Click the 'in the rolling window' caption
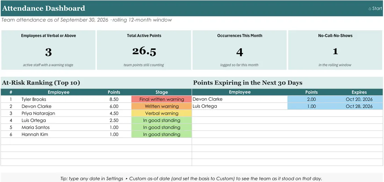Image resolution: width=384 pixels, height=182 pixels. coord(335,65)
